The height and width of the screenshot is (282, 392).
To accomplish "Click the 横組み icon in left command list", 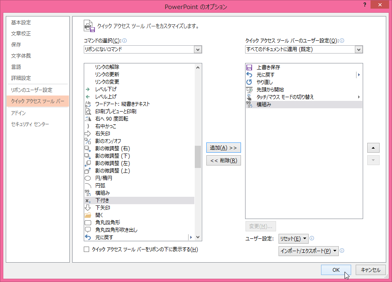I will point(88,193).
